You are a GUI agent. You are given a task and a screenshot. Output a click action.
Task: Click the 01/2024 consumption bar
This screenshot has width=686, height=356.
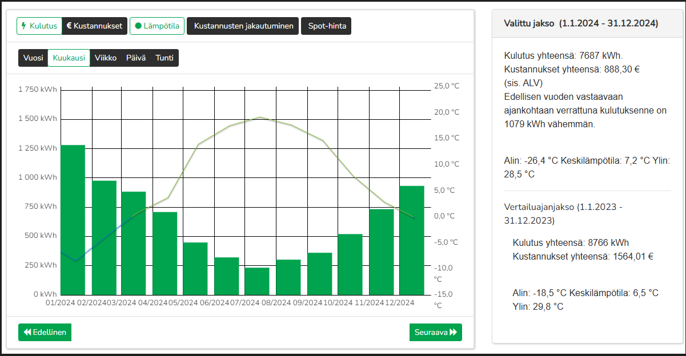pos(73,220)
